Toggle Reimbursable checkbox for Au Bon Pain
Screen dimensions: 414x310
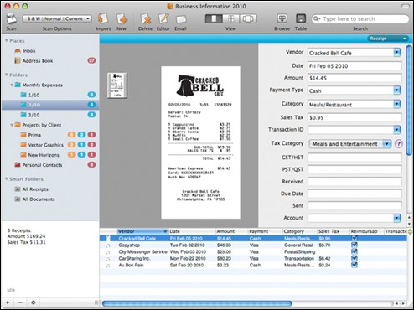tap(354, 265)
